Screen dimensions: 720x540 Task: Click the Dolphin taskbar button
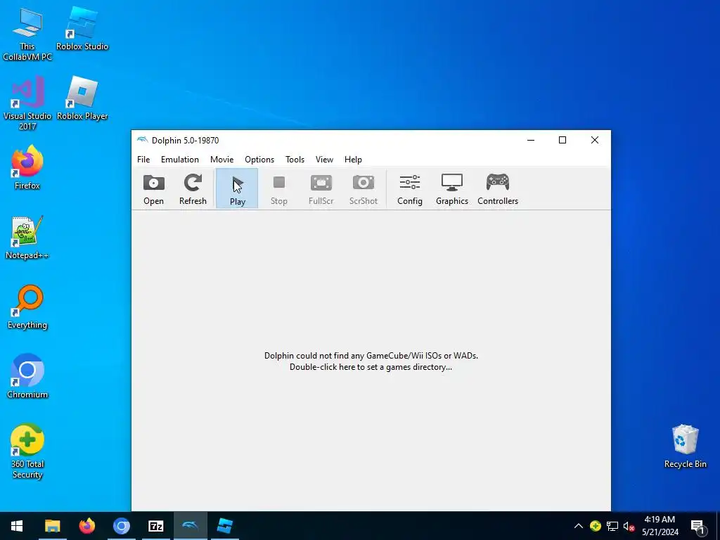[190, 526]
